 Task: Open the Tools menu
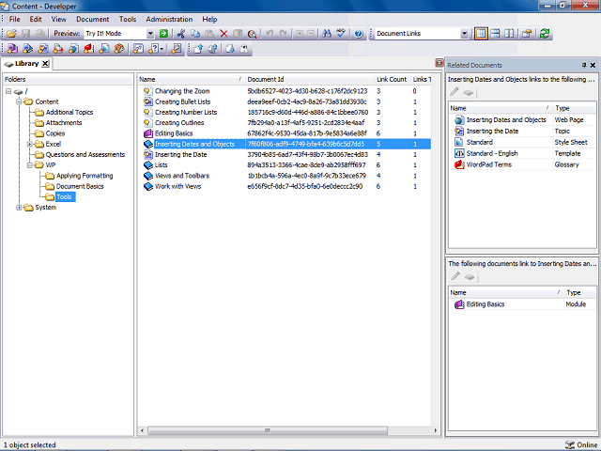128,19
